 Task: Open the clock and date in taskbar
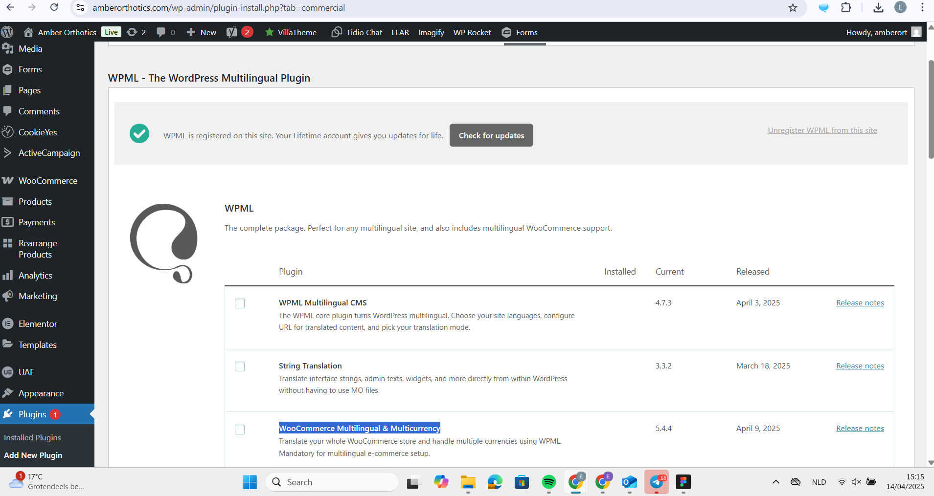click(x=905, y=482)
